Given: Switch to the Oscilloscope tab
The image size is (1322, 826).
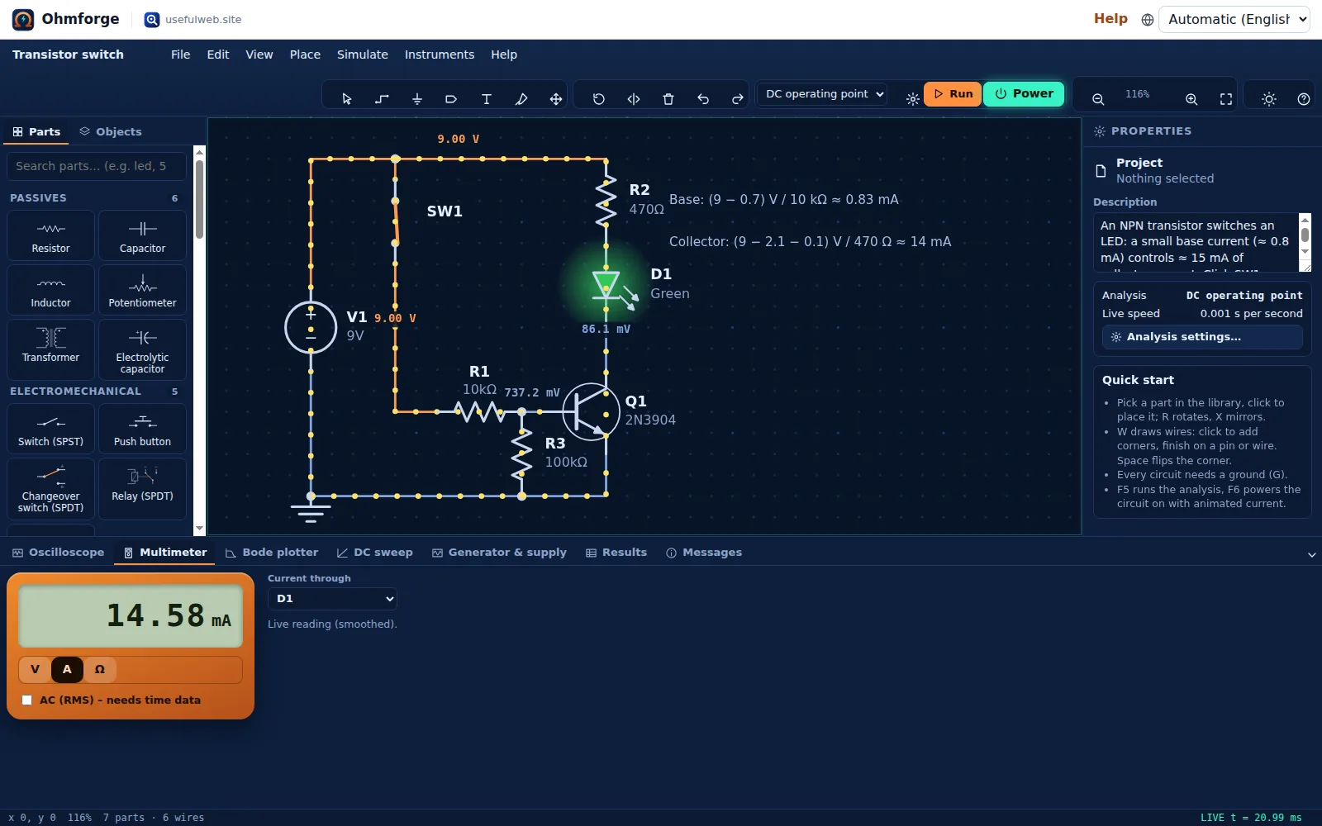Looking at the screenshot, I should click(x=59, y=553).
